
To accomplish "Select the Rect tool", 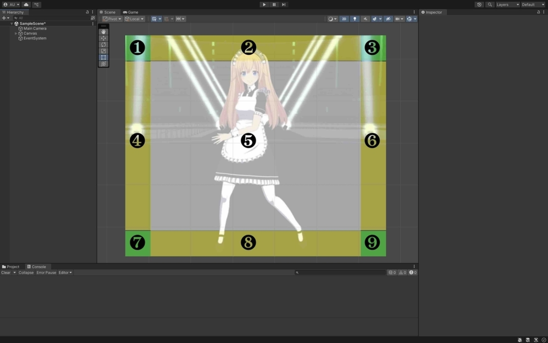I will tap(103, 57).
